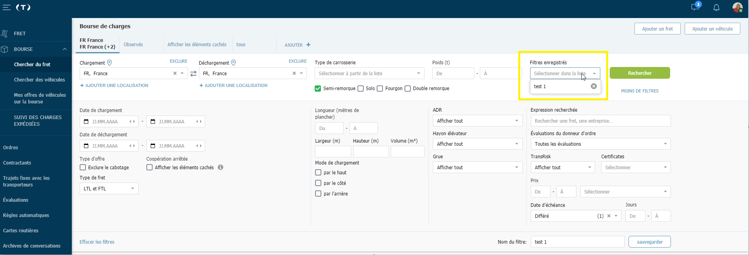Click the Rechercher button
This screenshot has width=749, height=255.
640,73
